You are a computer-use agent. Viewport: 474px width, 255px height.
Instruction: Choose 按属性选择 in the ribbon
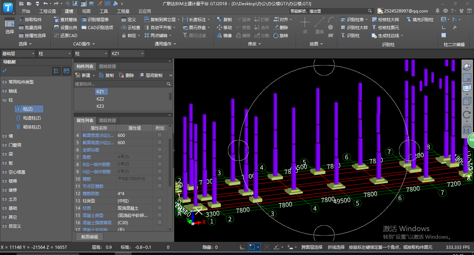[x=32, y=35]
